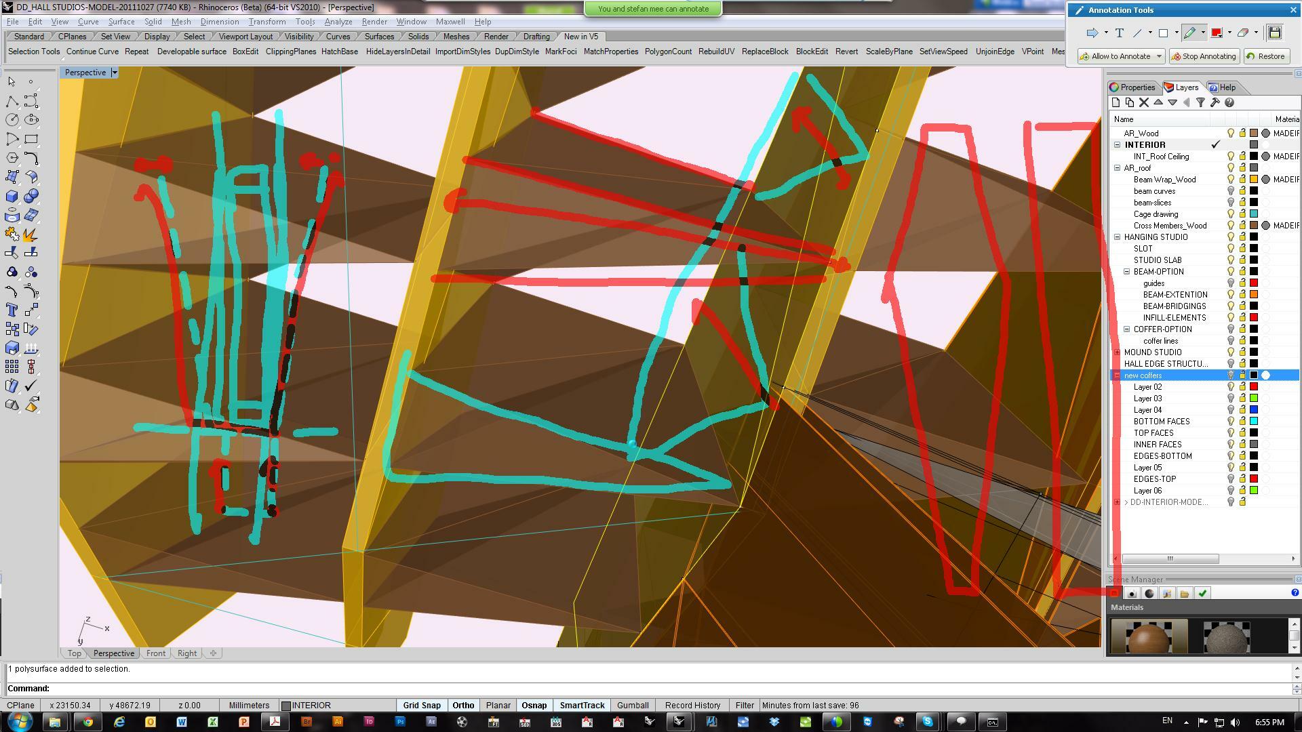1302x732 pixels.
Task: Expand the MOUND STUDIO layer group
Action: (1118, 352)
